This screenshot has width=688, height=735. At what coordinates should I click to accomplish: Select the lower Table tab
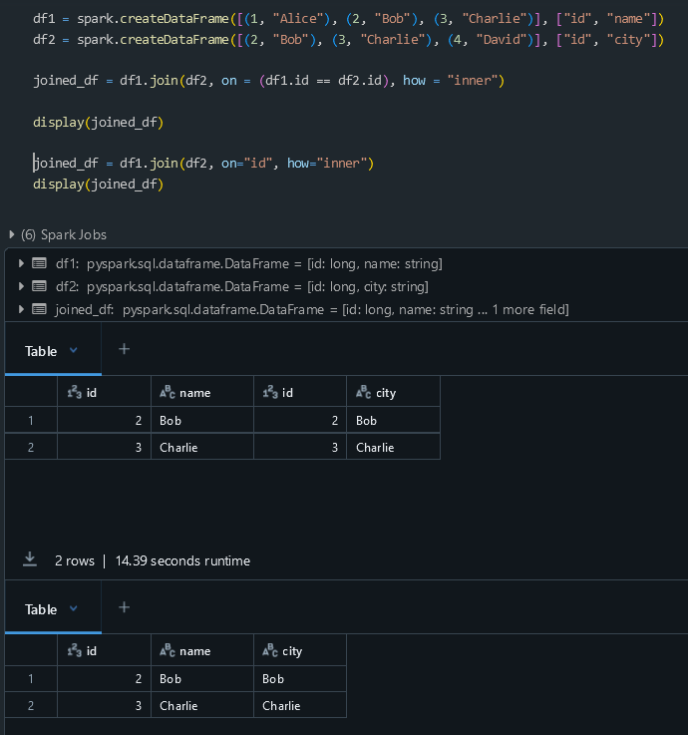(41, 609)
